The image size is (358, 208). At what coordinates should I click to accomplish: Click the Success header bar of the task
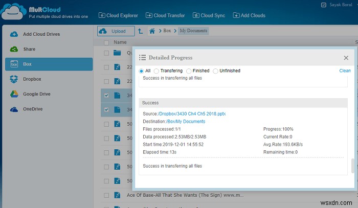tap(243, 103)
